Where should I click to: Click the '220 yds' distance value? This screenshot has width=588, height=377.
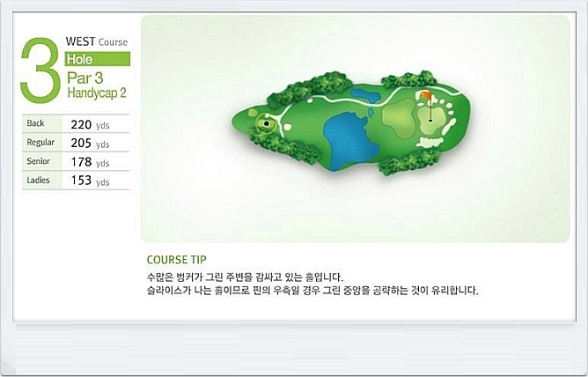click(x=90, y=124)
